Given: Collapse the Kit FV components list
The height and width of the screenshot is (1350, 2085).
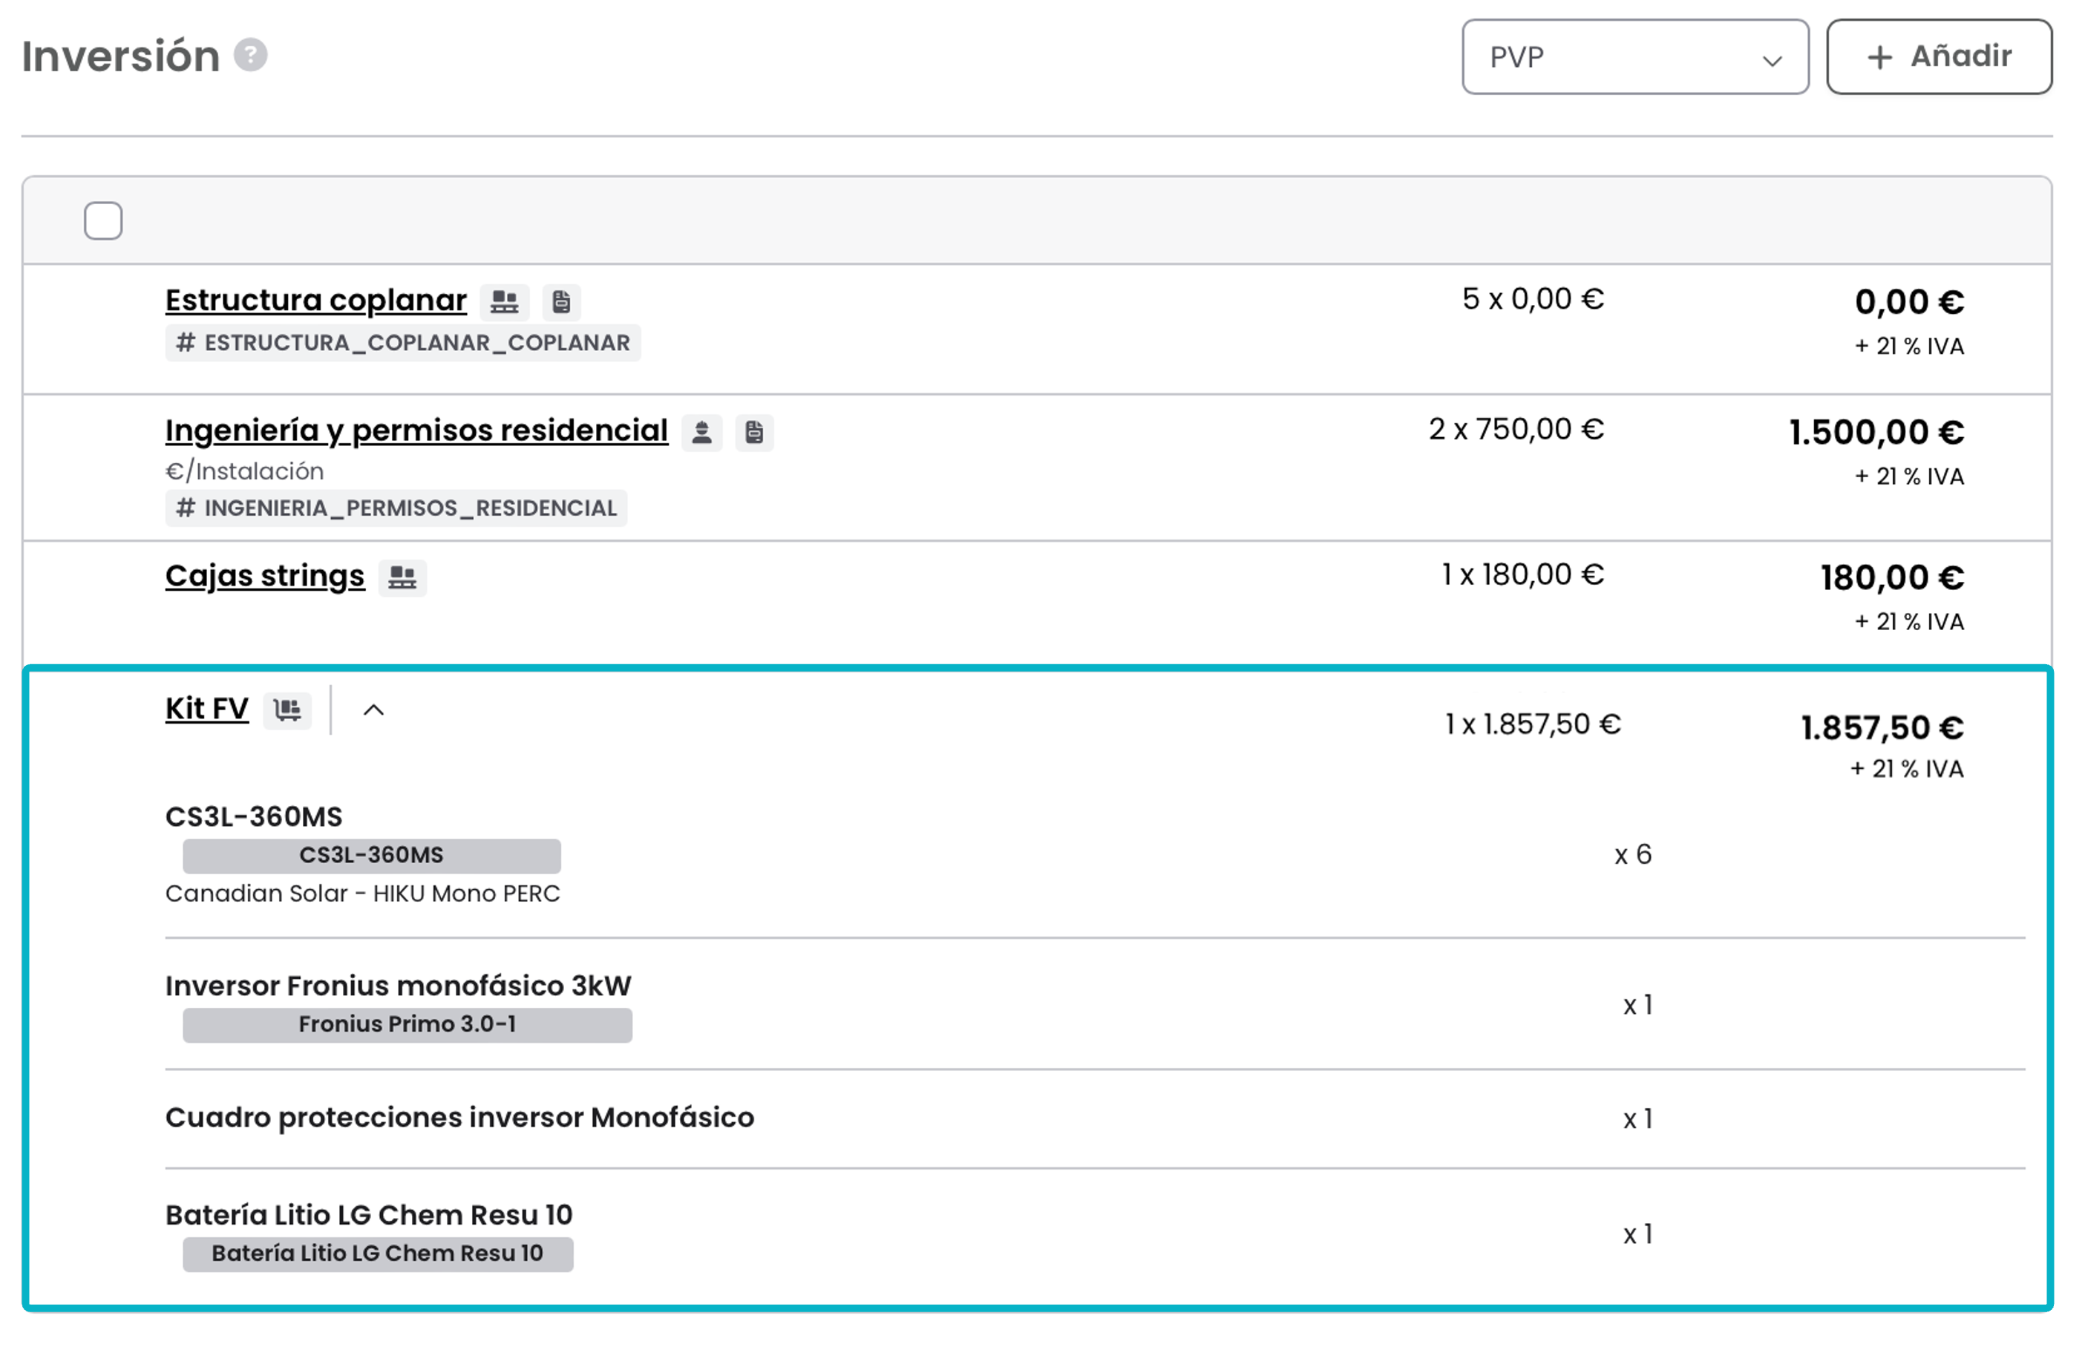Looking at the screenshot, I should [x=373, y=710].
